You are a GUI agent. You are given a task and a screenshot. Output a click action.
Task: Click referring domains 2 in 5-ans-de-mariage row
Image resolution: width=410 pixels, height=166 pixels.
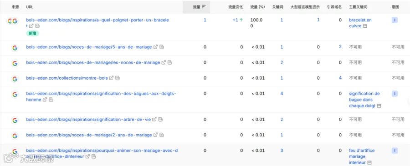tap(340, 47)
